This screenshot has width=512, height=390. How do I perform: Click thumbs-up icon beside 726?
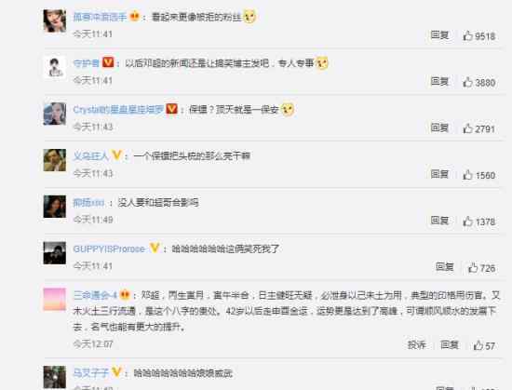coord(473,268)
